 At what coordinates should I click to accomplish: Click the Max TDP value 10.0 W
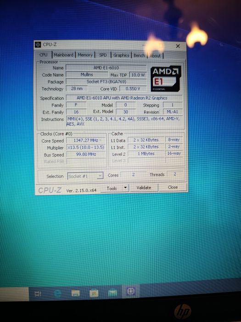[138, 75]
